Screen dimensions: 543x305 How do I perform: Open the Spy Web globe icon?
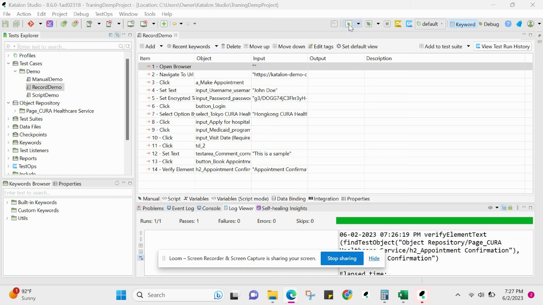64,24
